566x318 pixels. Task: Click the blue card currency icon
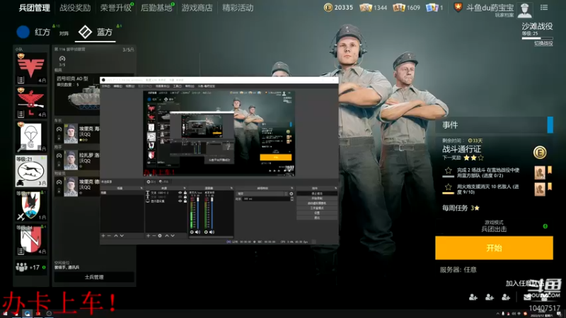point(432,8)
